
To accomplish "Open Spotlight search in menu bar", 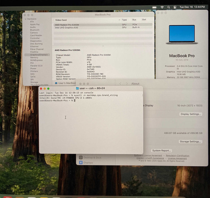I will (169, 7).
